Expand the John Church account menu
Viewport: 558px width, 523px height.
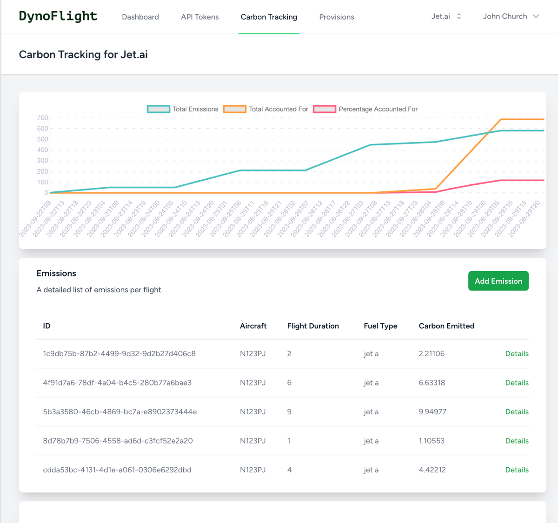pyautogui.click(x=511, y=16)
